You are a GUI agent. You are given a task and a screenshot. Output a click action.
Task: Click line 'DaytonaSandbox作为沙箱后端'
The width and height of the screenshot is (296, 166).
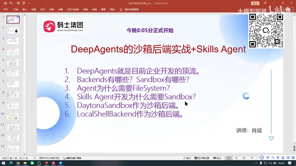tap(128, 106)
